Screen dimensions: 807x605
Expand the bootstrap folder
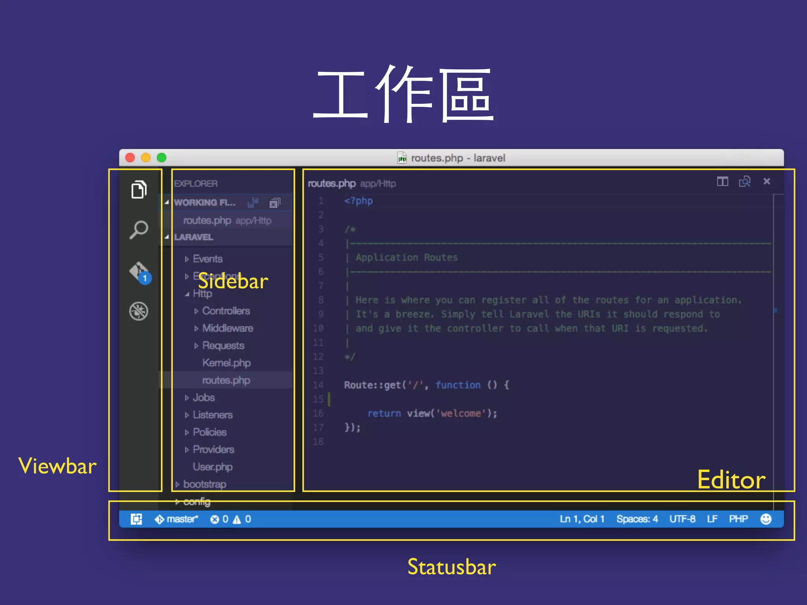pos(177,484)
